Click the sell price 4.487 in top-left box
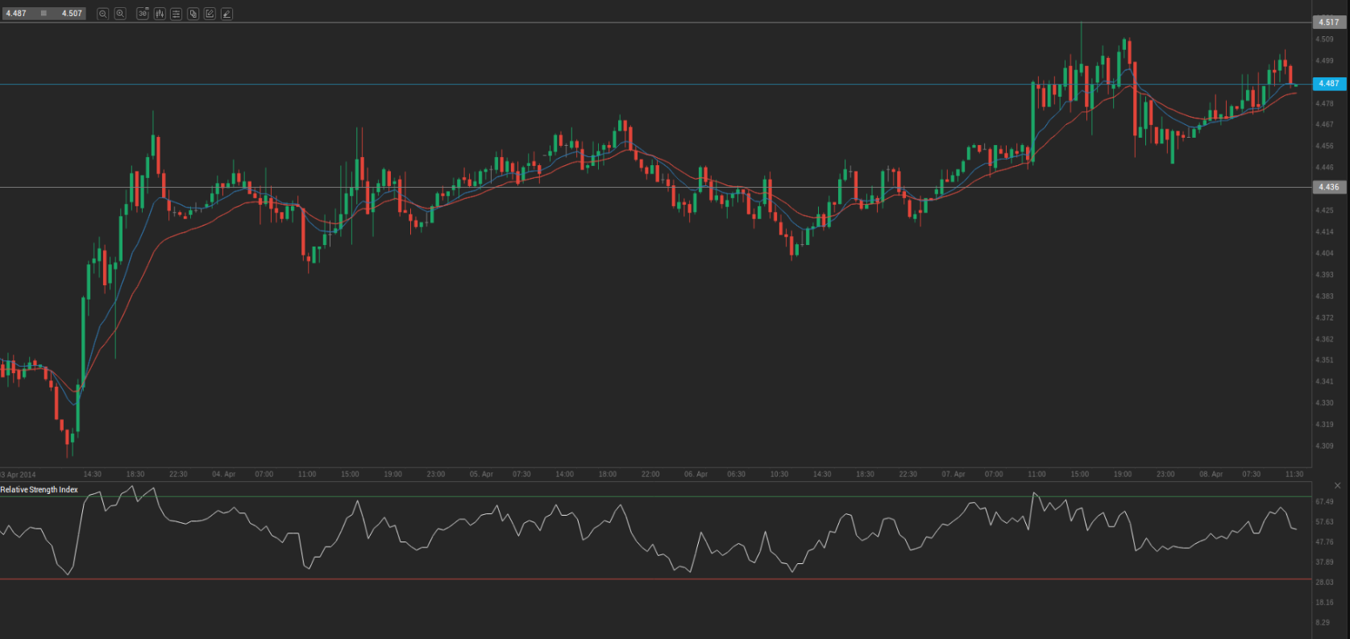Image resolution: width=1350 pixels, height=639 pixels. (x=17, y=14)
